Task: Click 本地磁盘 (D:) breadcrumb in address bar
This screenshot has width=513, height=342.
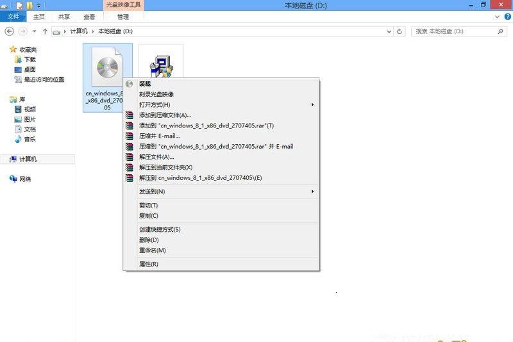Action: pos(115,31)
